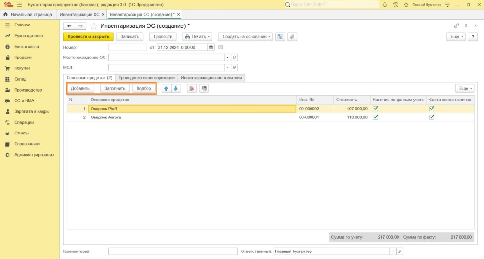
Task: Click the copy link icon in header
Action: 457,26
